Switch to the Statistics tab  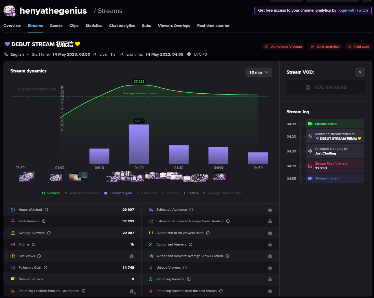(94, 26)
